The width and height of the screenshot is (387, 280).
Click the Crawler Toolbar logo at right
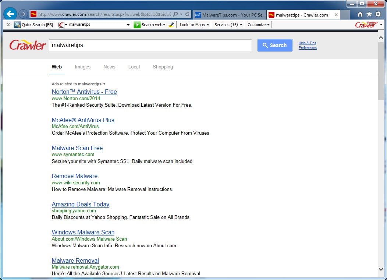(x=366, y=24)
